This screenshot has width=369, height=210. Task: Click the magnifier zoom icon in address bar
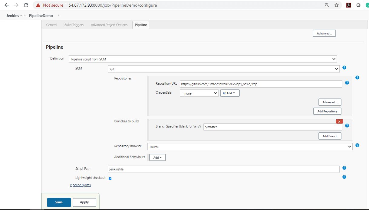(327, 5)
